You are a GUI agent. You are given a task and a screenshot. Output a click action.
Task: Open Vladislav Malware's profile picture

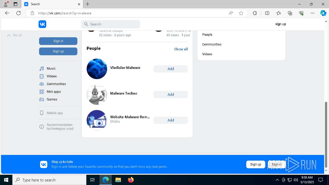tap(97, 69)
